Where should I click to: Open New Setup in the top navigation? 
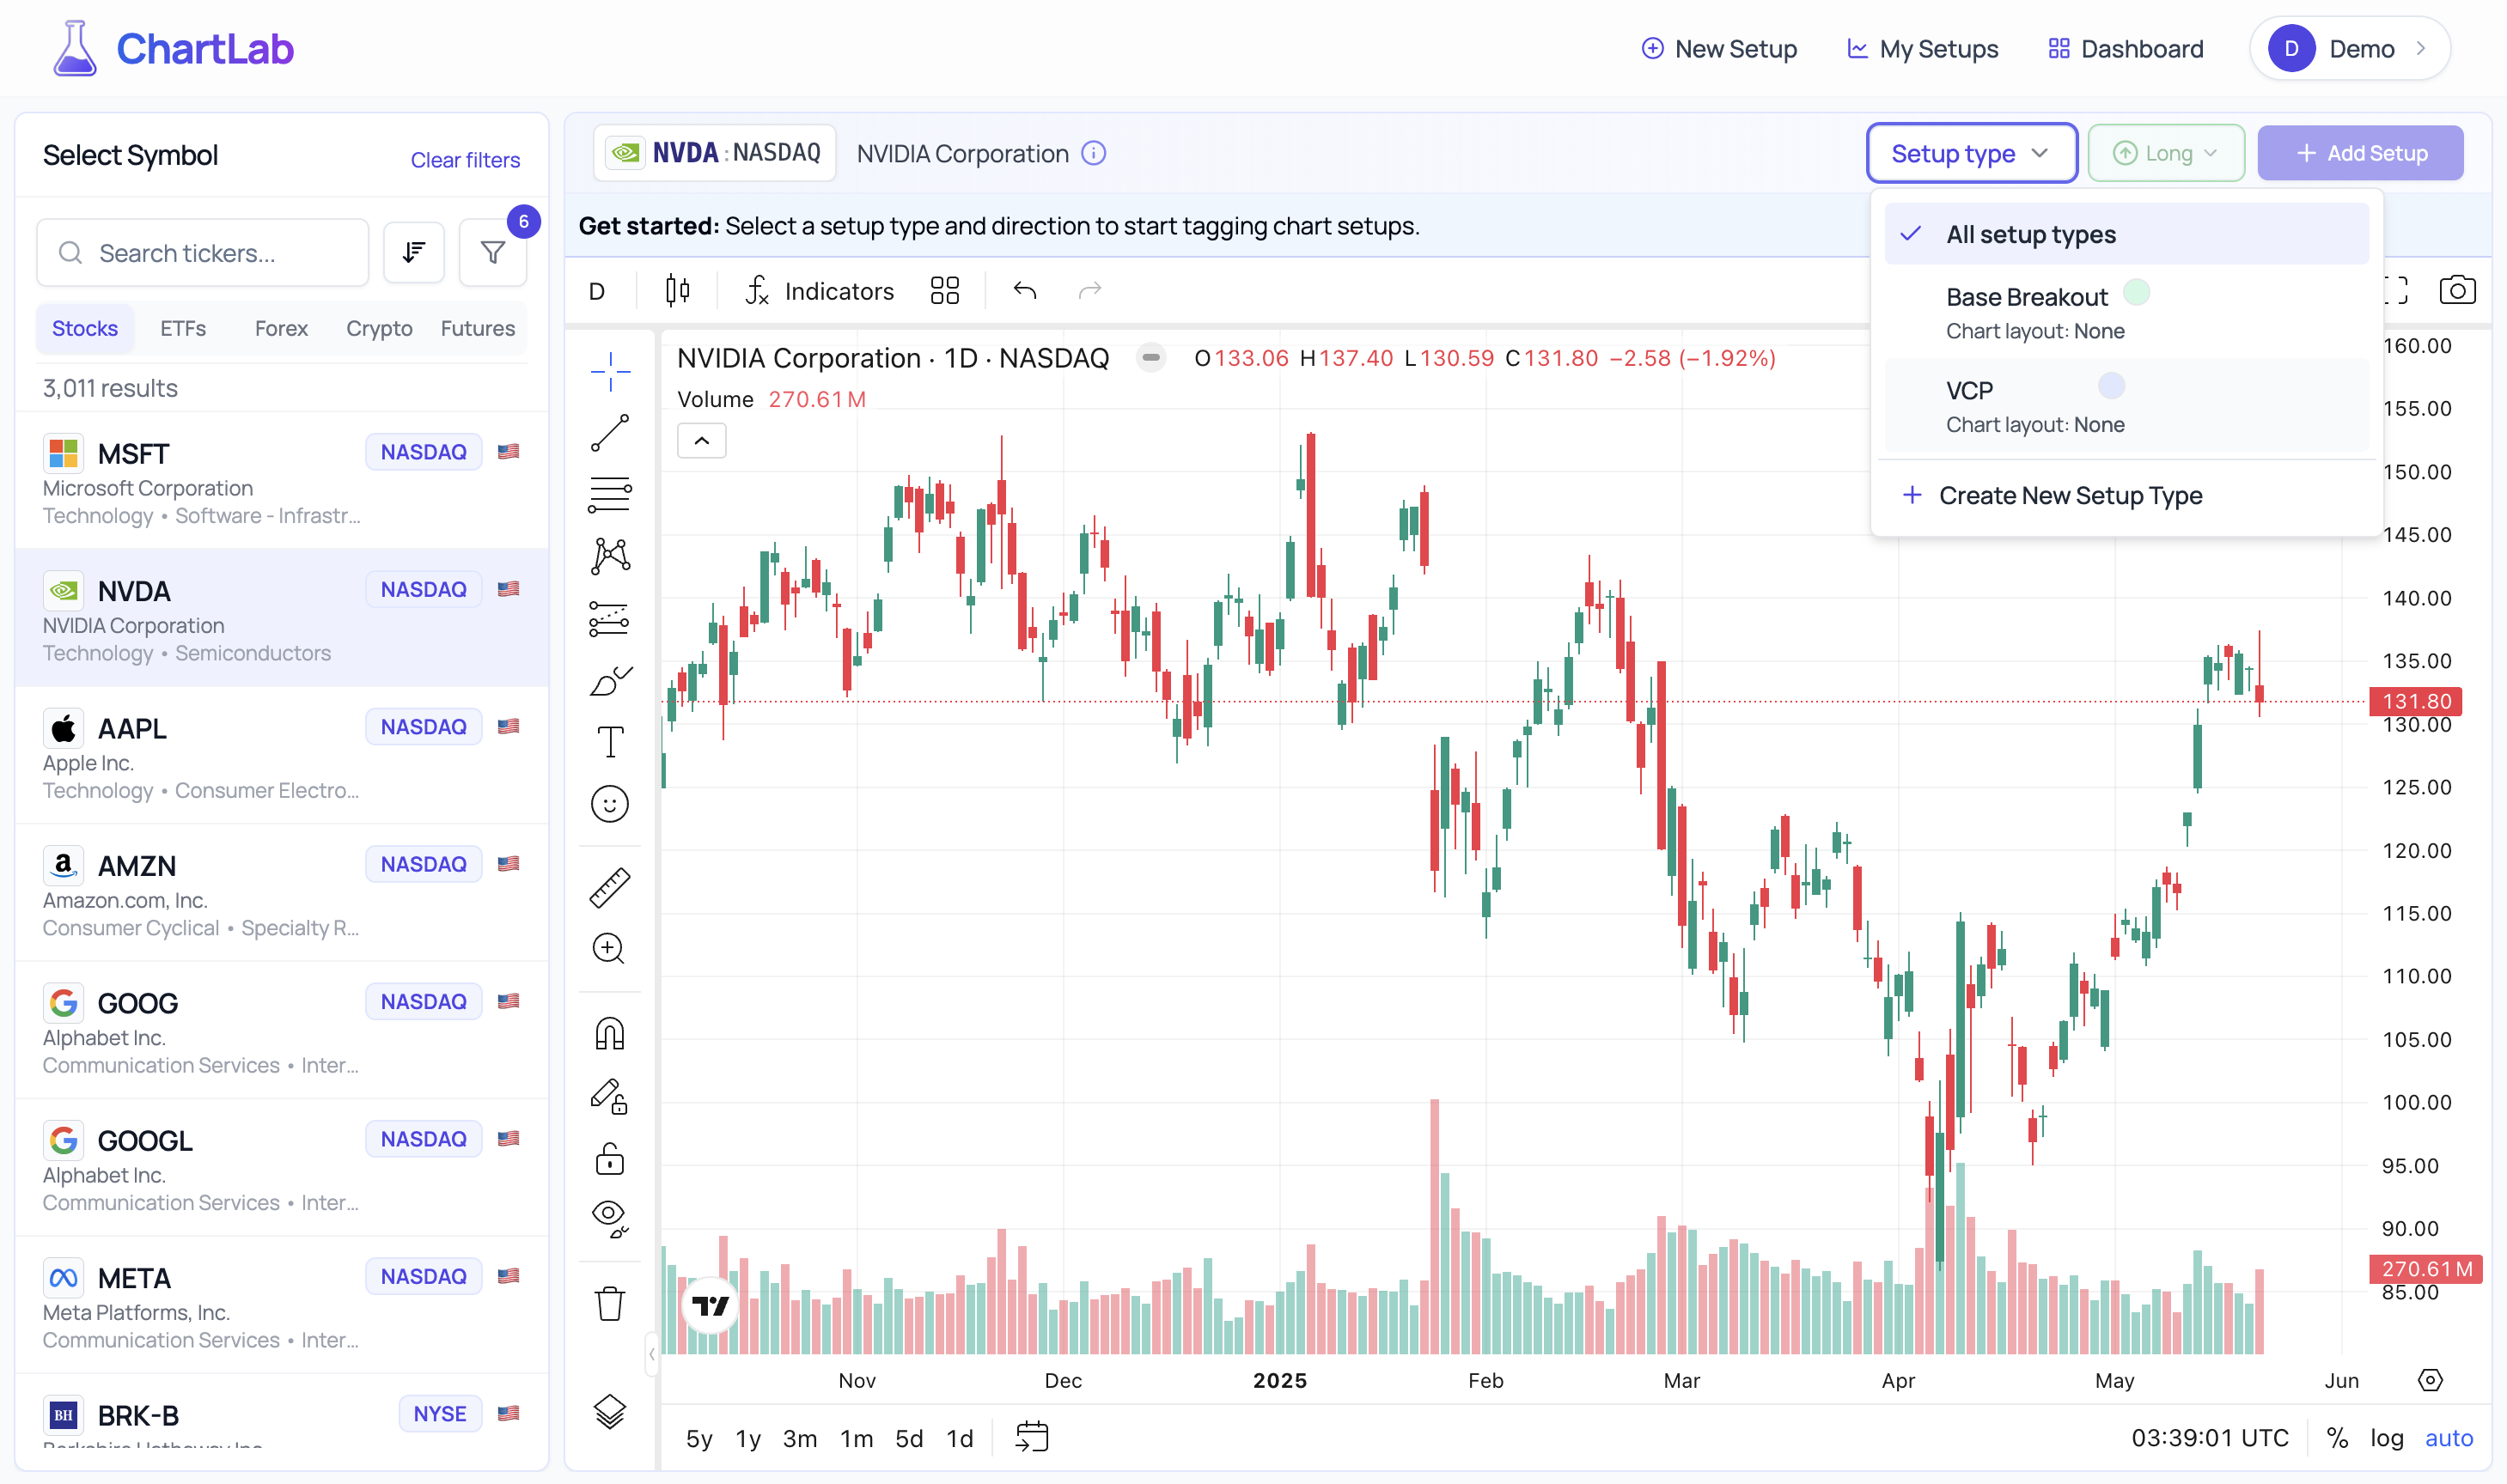(1718, 48)
